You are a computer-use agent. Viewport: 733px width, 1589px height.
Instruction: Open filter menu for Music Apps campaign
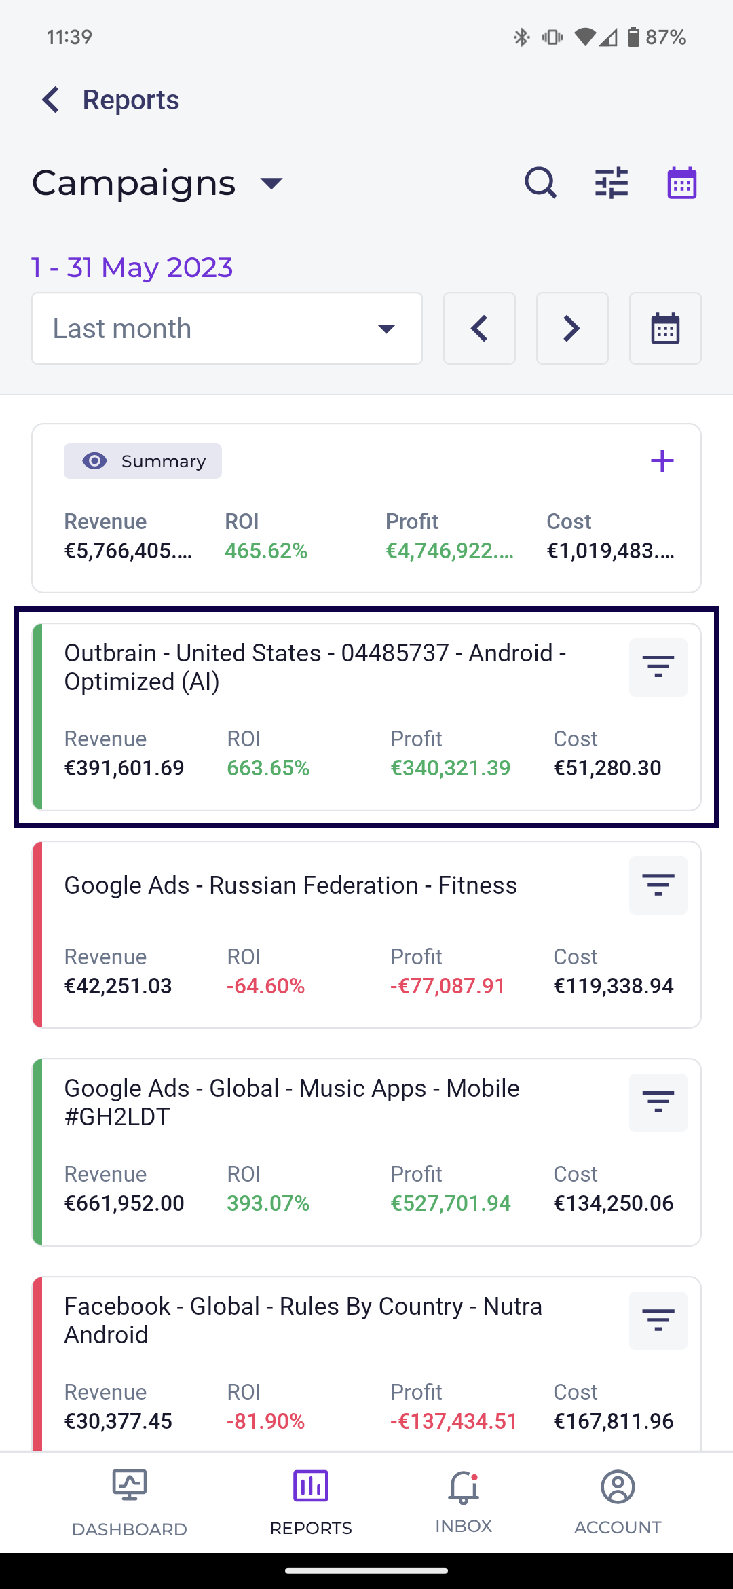point(658,1103)
